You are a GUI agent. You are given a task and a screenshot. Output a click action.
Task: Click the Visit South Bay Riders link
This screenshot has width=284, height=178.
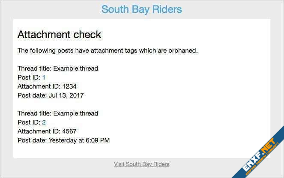click(141, 164)
